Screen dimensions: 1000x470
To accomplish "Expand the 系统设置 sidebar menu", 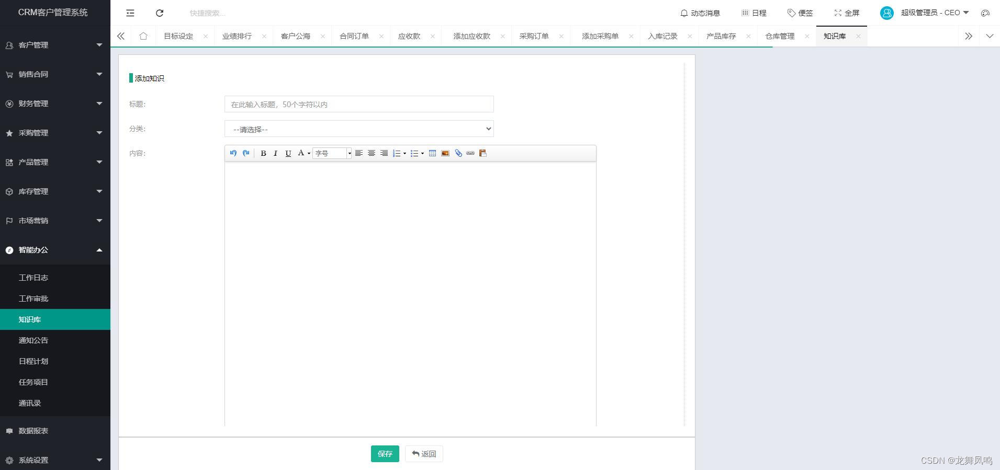I will [55, 460].
